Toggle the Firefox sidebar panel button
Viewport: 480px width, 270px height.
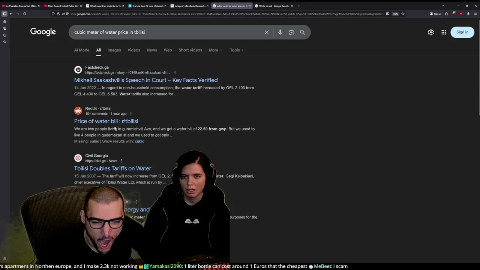tap(4, 14)
